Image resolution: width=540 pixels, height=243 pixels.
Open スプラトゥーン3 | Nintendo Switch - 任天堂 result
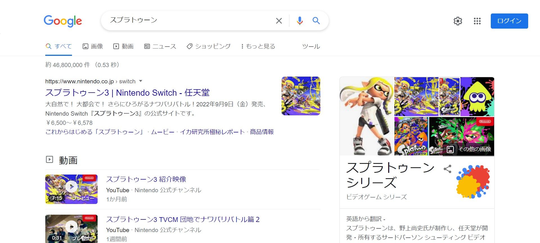pyautogui.click(x=127, y=93)
